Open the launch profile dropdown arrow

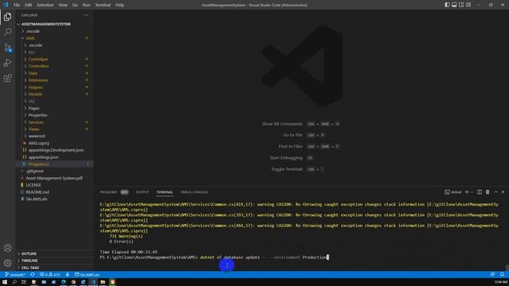tap(472, 192)
